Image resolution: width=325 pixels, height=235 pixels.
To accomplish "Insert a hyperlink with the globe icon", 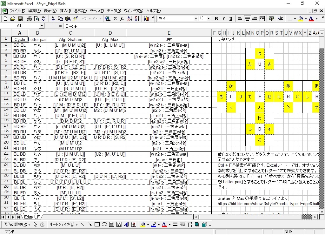I will 108,19.
